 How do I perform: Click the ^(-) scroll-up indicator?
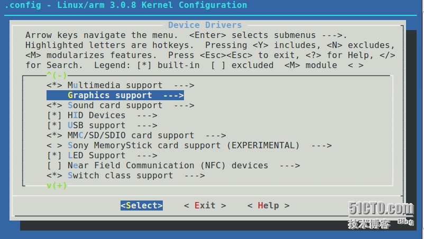coord(57,75)
